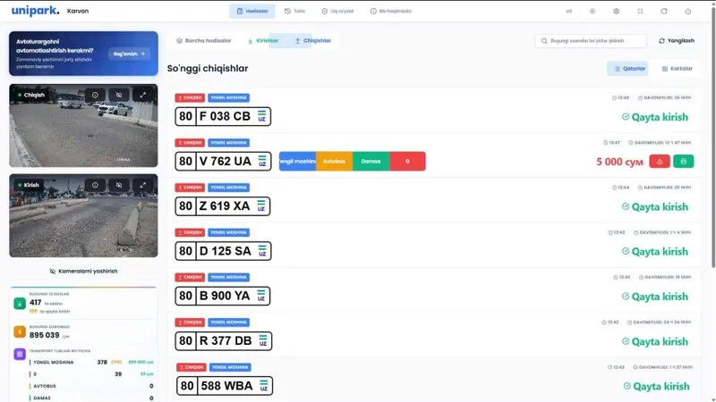
Task: Open the settings gear in header
Action: pos(616,11)
